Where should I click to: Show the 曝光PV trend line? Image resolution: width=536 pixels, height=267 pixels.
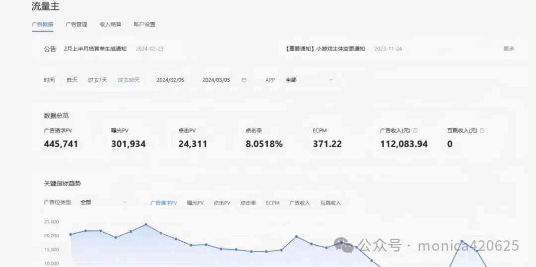(195, 203)
